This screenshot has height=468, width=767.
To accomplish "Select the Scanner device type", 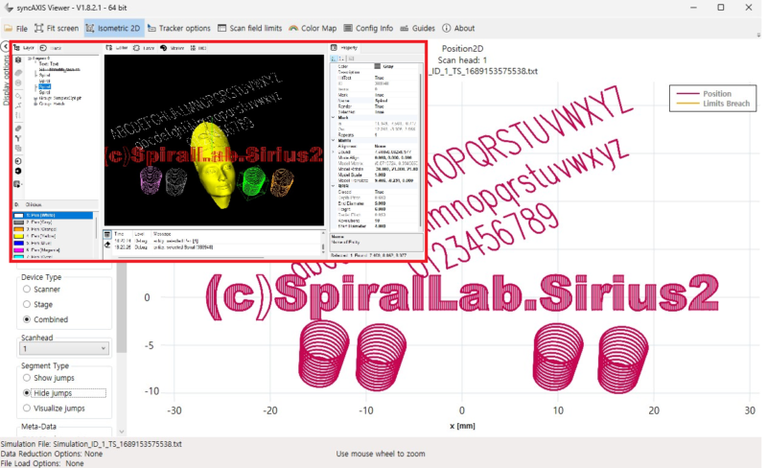I will 29,289.
